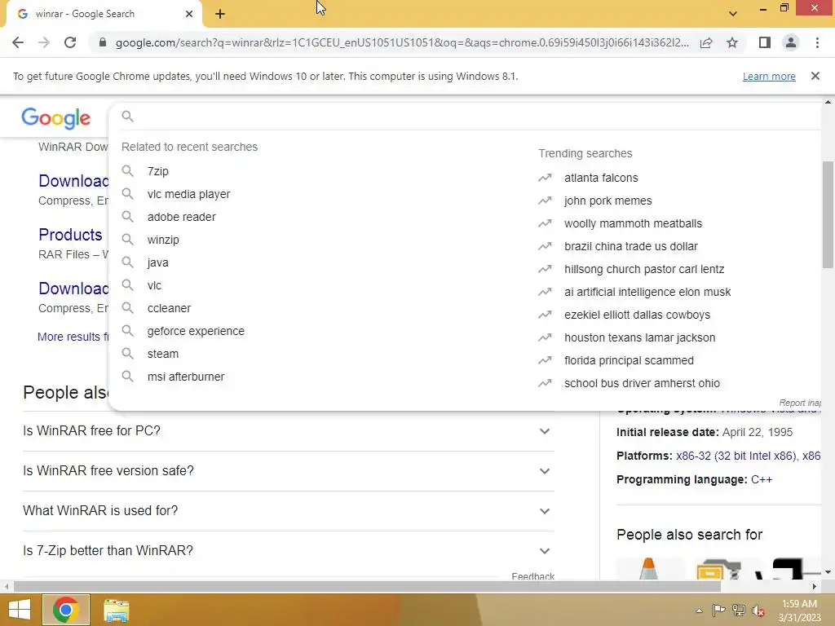The image size is (835, 626).
Task: Click the scroll down arrow of page scrollbar
Action: coord(828,572)
